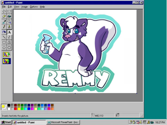Toggle the Text tool

[9, 32]
